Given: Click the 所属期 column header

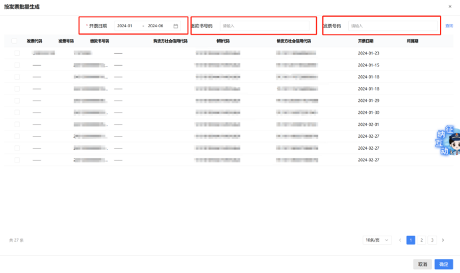Looking at the screenshot, I should pos(412,41).
